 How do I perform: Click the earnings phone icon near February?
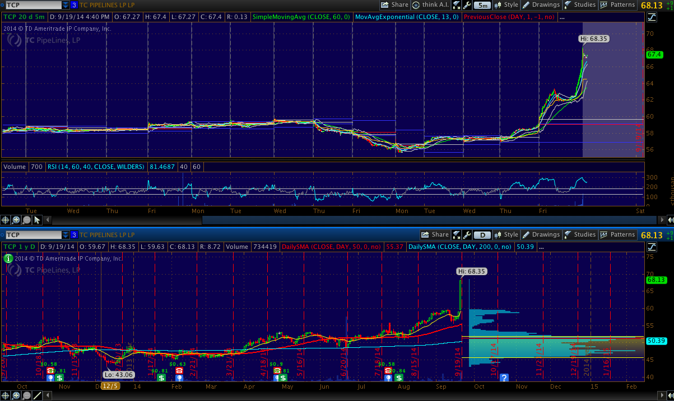click(179, 371)
